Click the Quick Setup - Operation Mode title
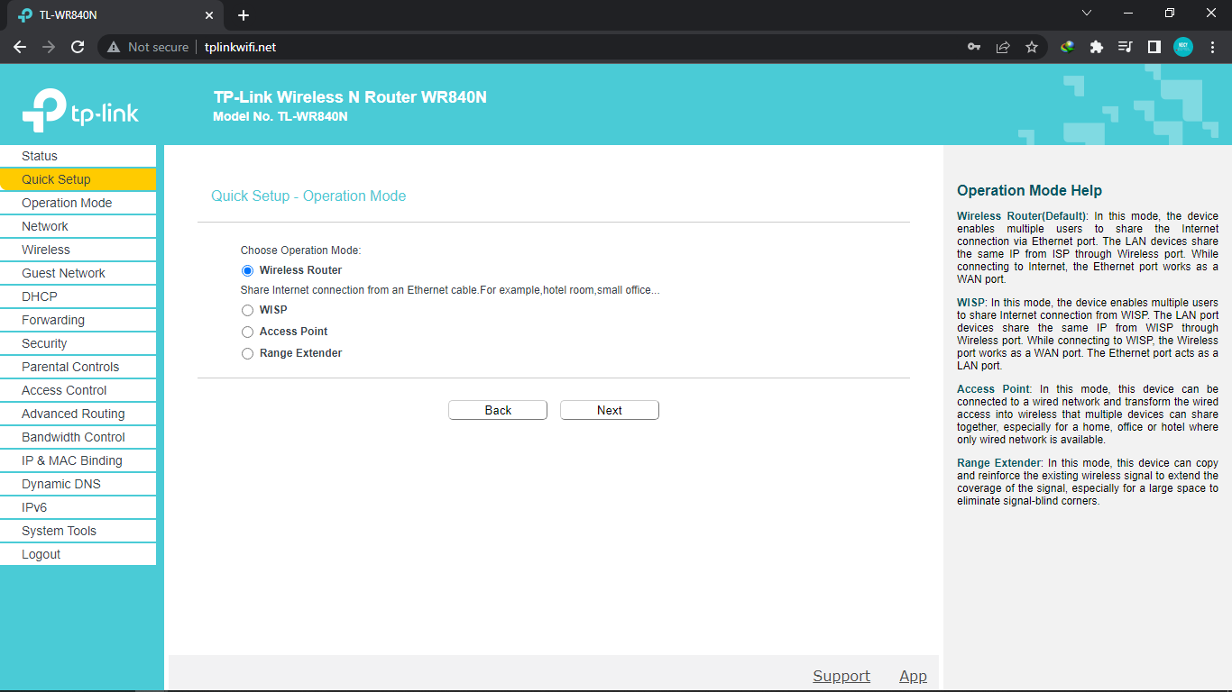Screen dimensions: 1232x692 click(x=308, y=196)
